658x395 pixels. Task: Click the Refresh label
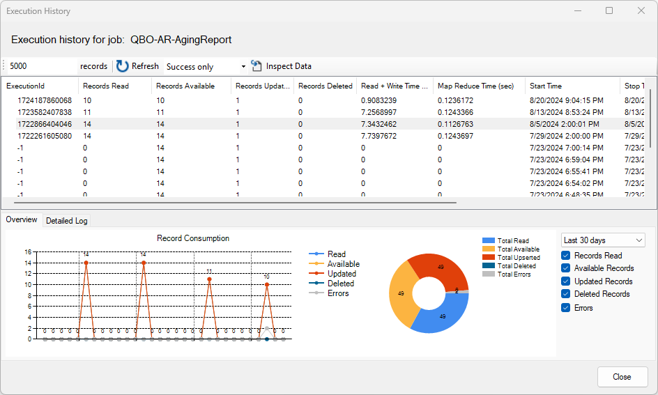tap(145, 66)
